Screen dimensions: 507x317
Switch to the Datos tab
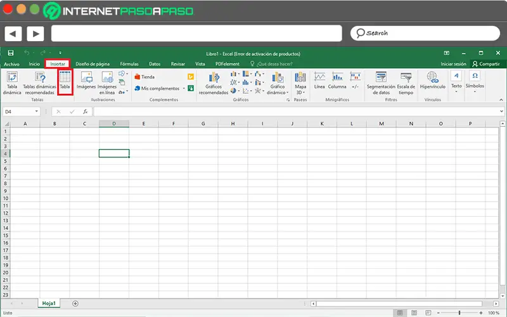(x=155, y=64)
